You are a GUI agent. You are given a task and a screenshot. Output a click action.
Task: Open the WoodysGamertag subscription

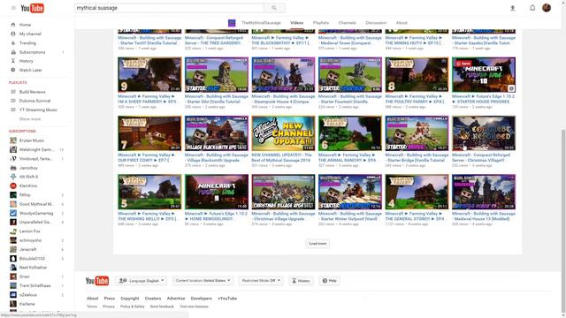tap(37, 213)
